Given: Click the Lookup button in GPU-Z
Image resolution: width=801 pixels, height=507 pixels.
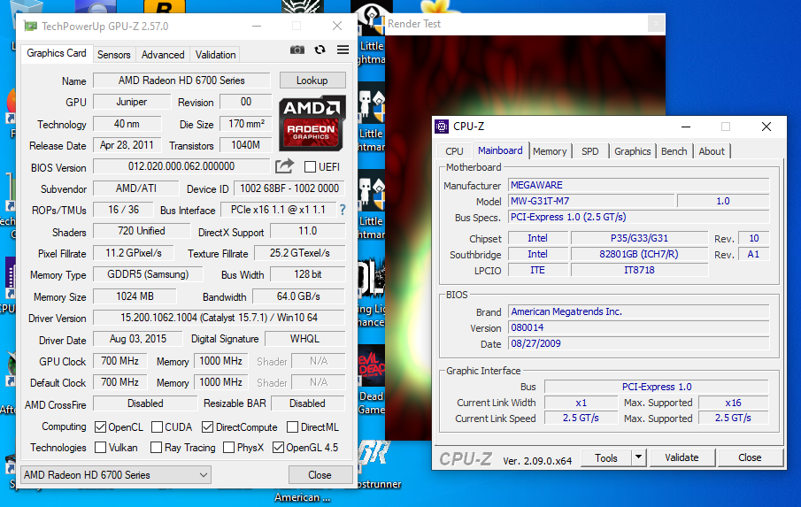Looking at the screenshot, I should click(312, 81).
